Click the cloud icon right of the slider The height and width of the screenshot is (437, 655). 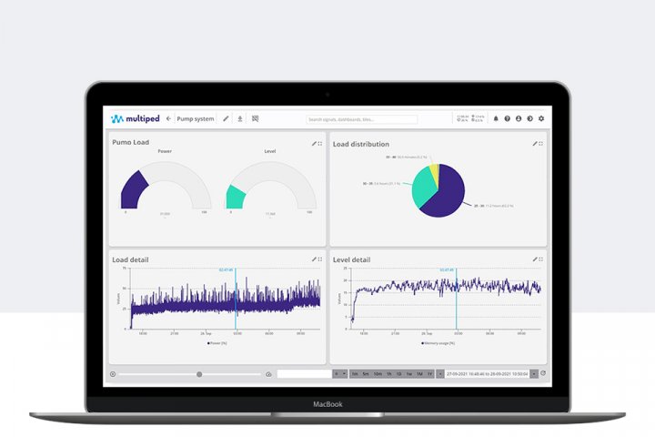click(x=268, y=374)
